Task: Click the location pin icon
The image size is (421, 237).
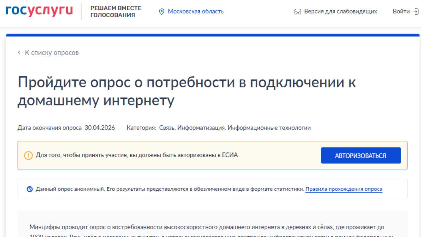Action: 162,12
